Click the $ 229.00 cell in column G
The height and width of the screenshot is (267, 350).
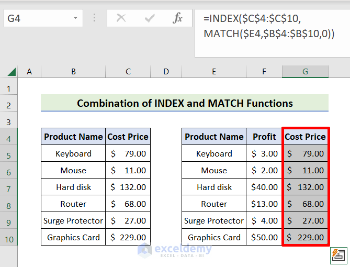(305, 237)
